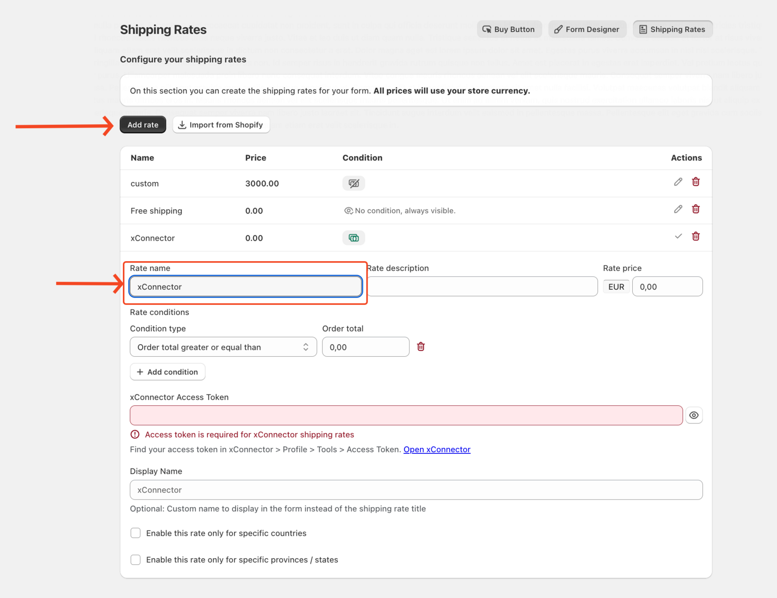Viewport: 777px width, 598px height.
Task: Click the Add rate button
Action: coord(143,125)
